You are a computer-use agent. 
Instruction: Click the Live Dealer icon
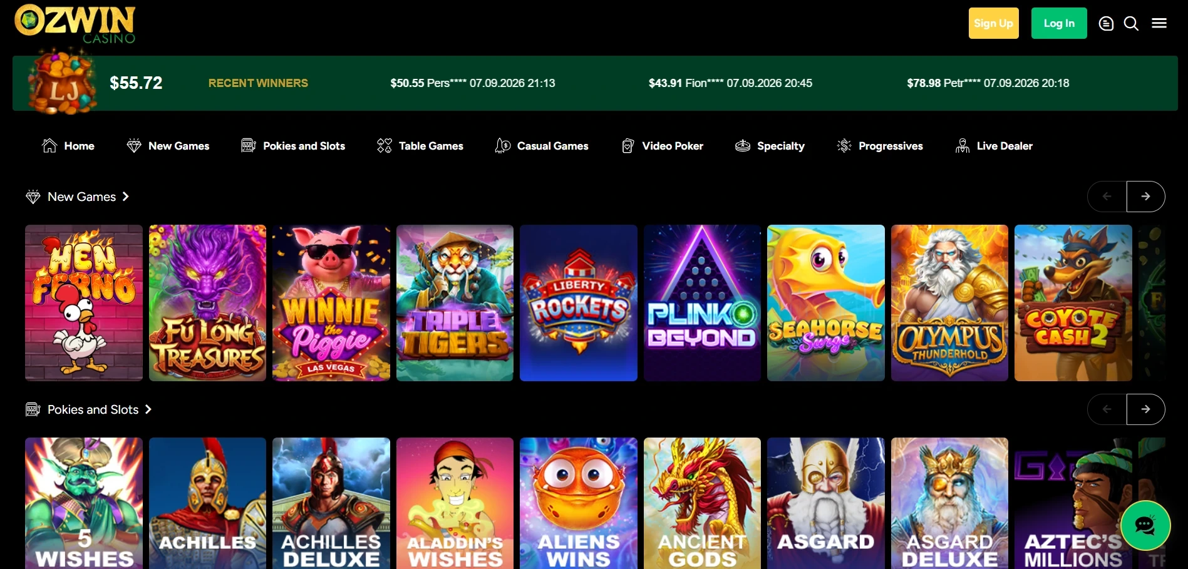point(963,146)
